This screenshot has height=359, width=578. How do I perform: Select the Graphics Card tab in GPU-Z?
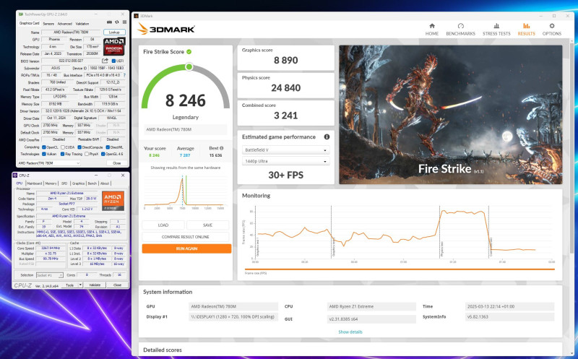(29, 23)
